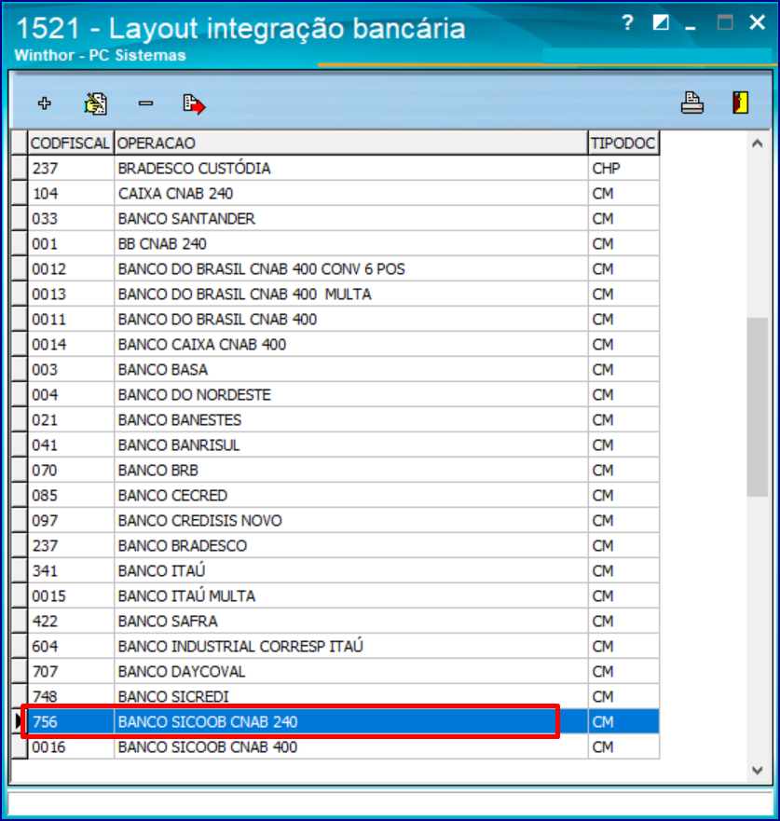
Task: Click the window skin toggle icon in title bar
Action: 661,22
